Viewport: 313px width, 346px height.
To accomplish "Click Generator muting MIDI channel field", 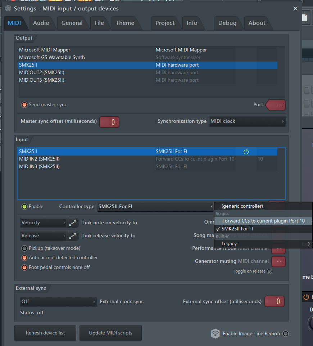I will click(x=278, y=262).
